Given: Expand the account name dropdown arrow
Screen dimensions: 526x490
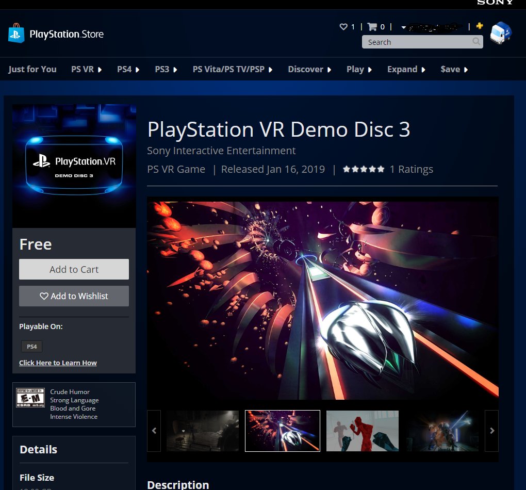Looking at the screenshot, I should point(404,27).
